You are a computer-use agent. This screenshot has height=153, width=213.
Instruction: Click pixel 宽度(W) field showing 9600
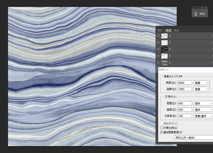[184, 83]
